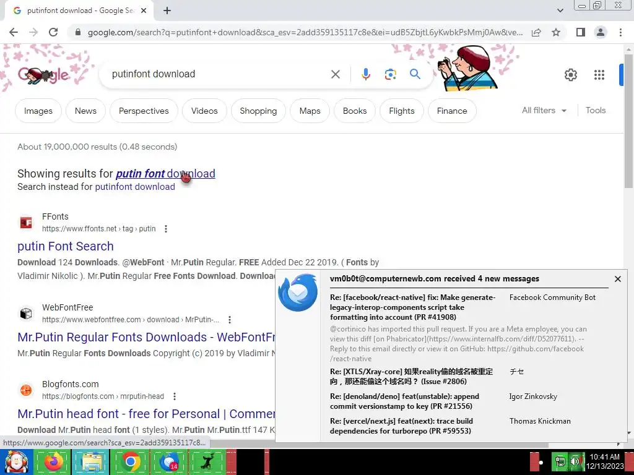
Task: Open the Start menu Santa icon
Action: (x=16, y=461)
